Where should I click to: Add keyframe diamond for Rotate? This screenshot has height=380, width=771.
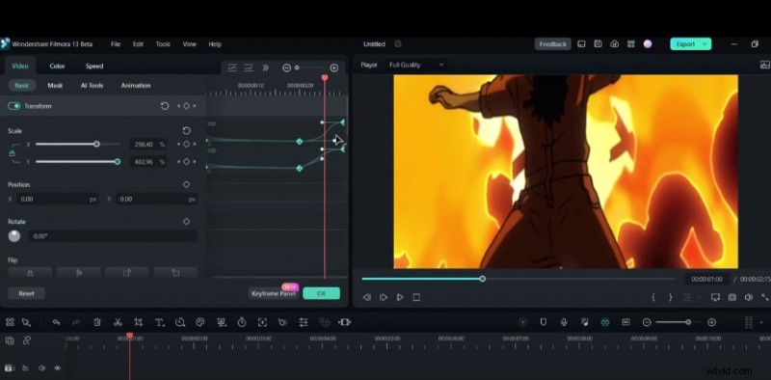[186, 222]
